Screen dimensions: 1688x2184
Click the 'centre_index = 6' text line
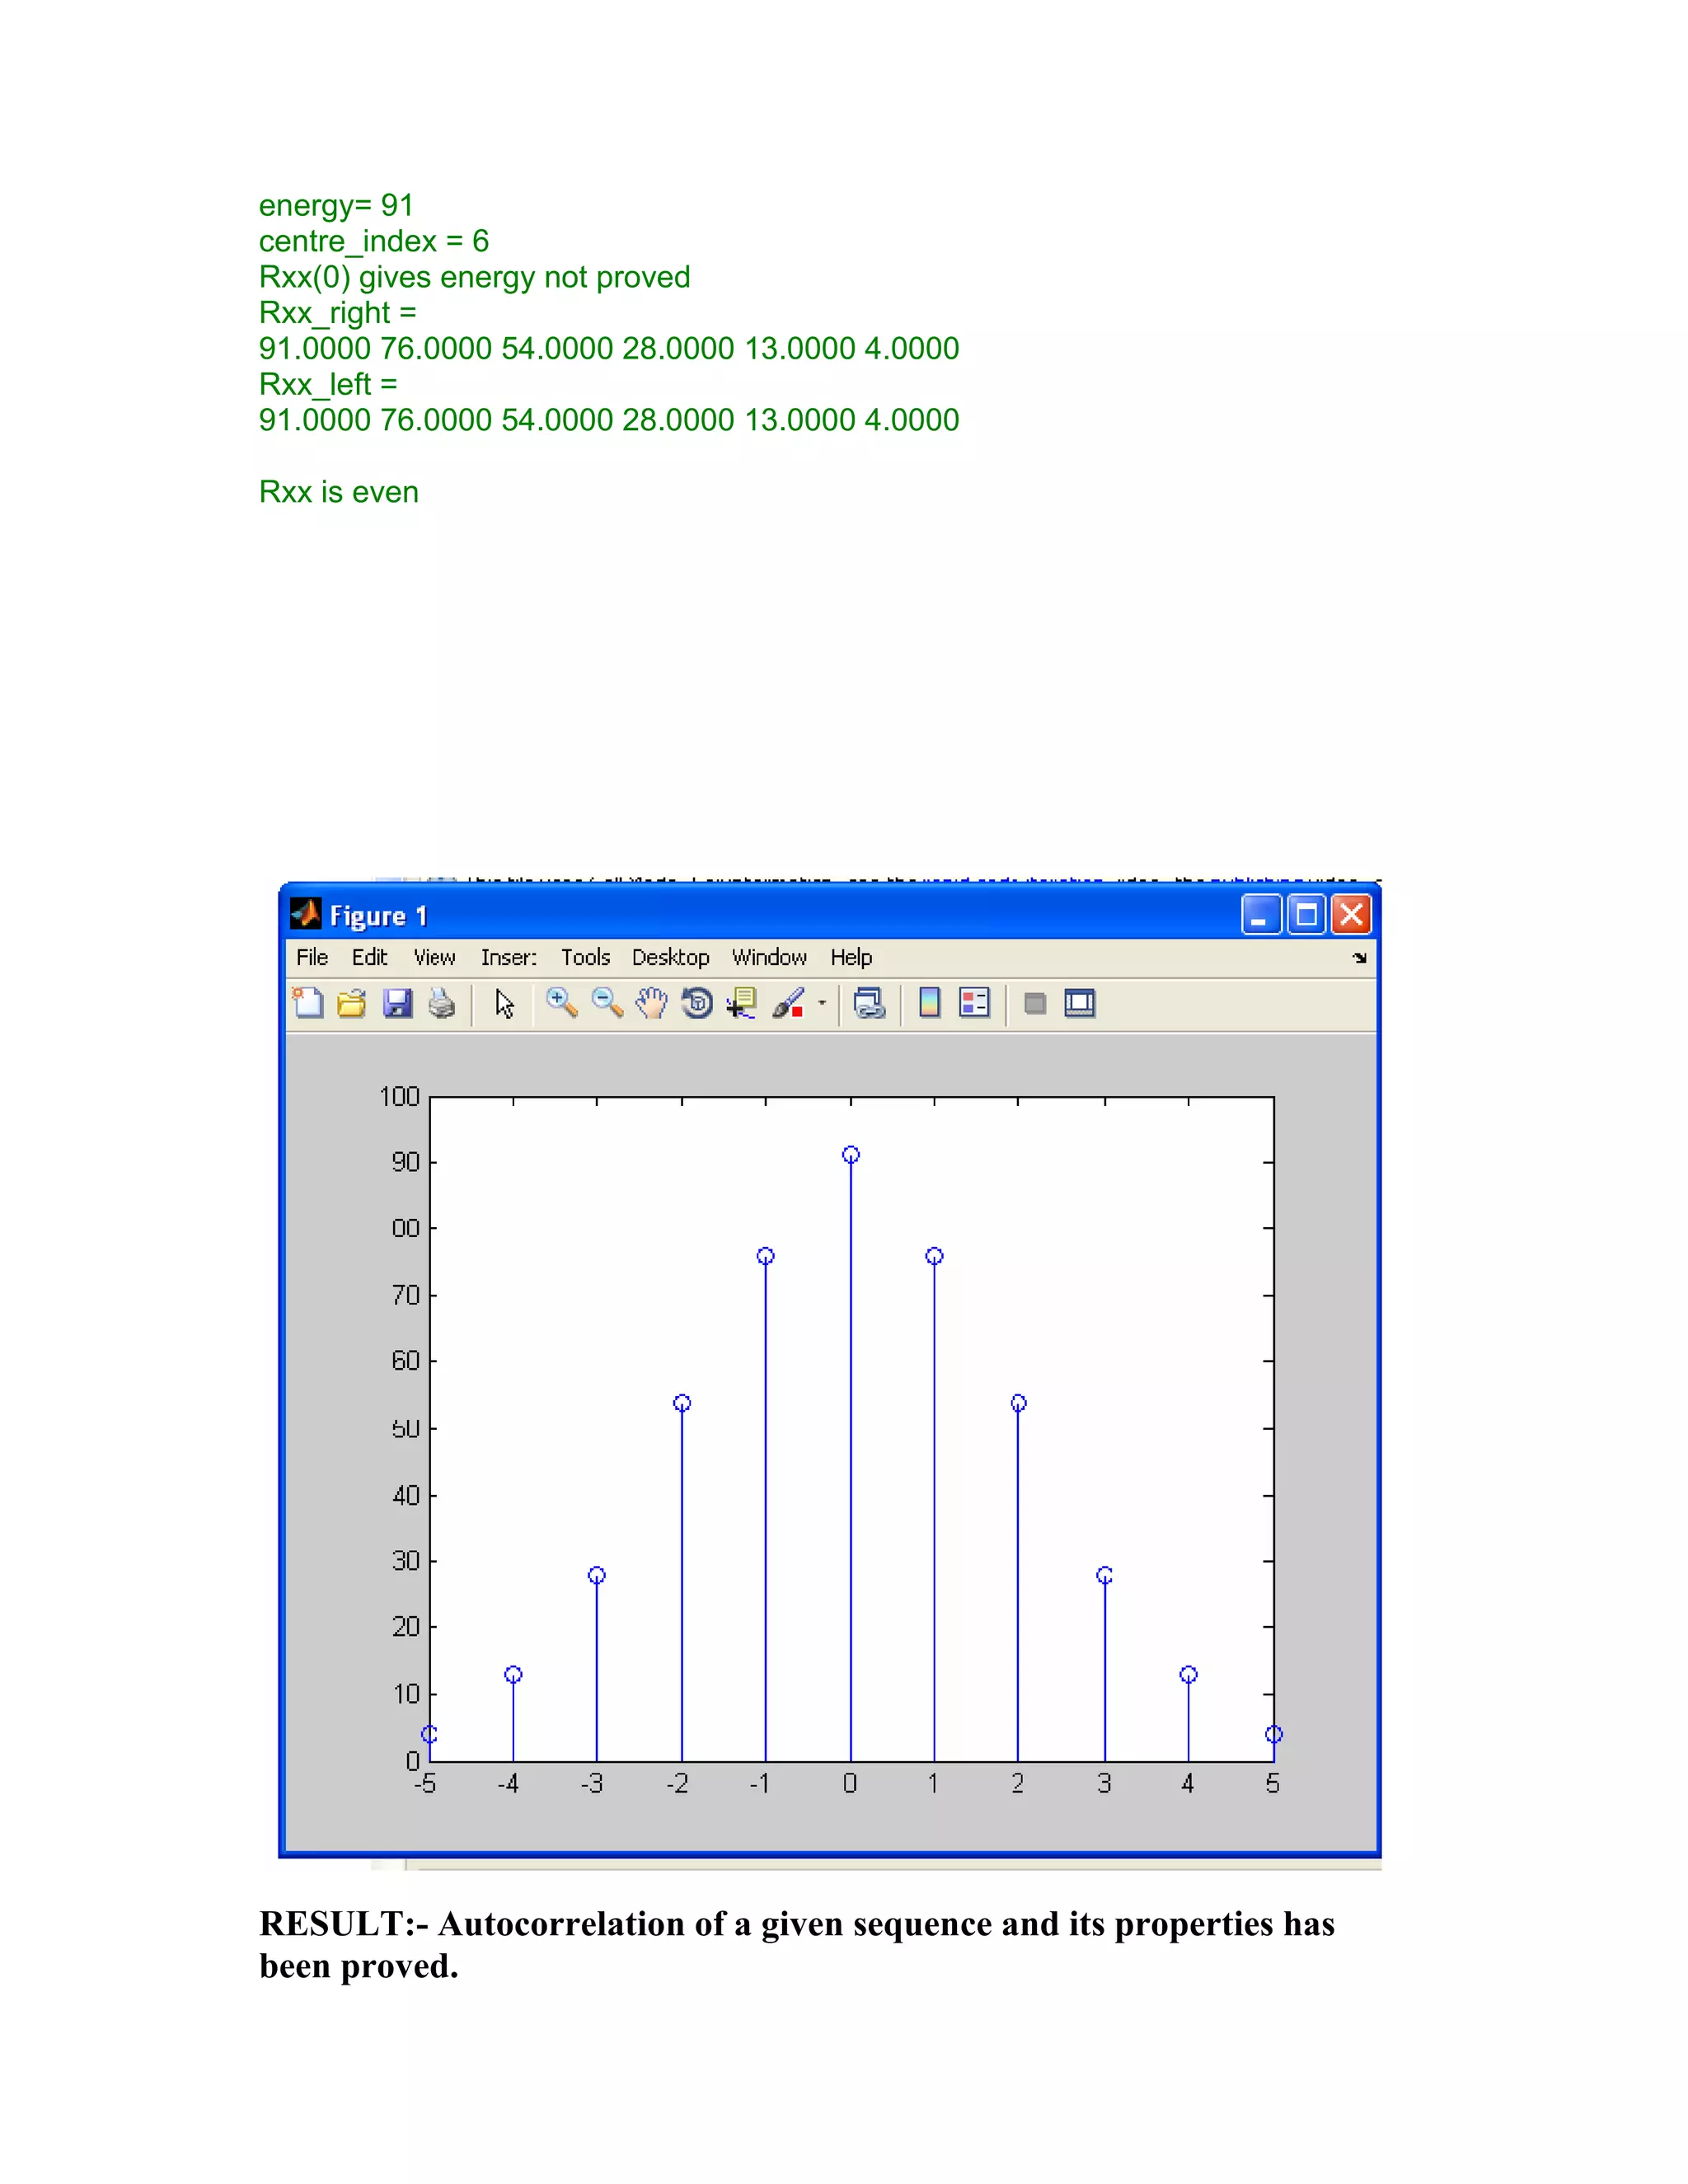pos(374,241)
